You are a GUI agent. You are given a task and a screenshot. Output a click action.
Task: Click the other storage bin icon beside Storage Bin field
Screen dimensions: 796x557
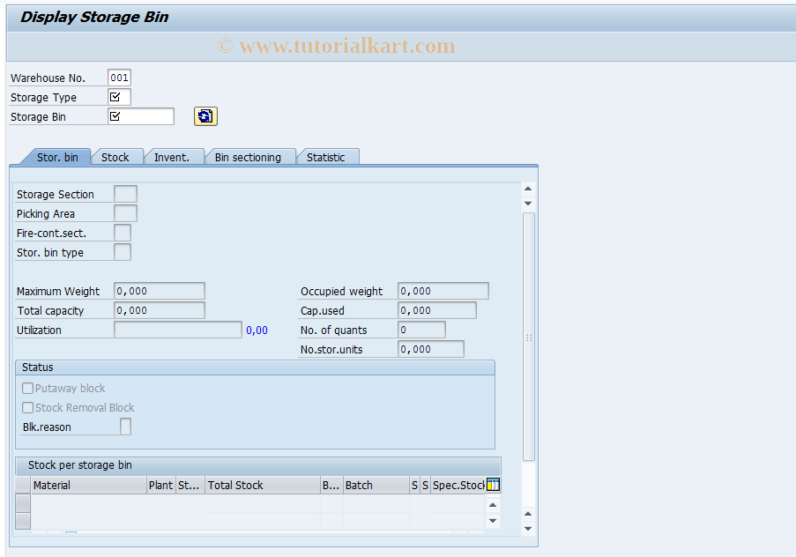pyautogui.click(x=205, y=115)
